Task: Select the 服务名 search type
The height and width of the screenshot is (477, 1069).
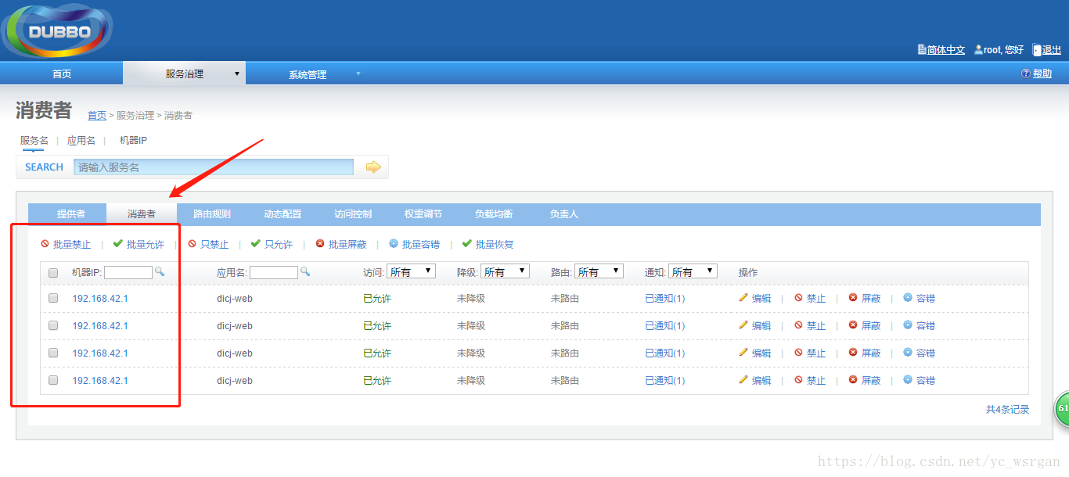Action: point(34,141)
